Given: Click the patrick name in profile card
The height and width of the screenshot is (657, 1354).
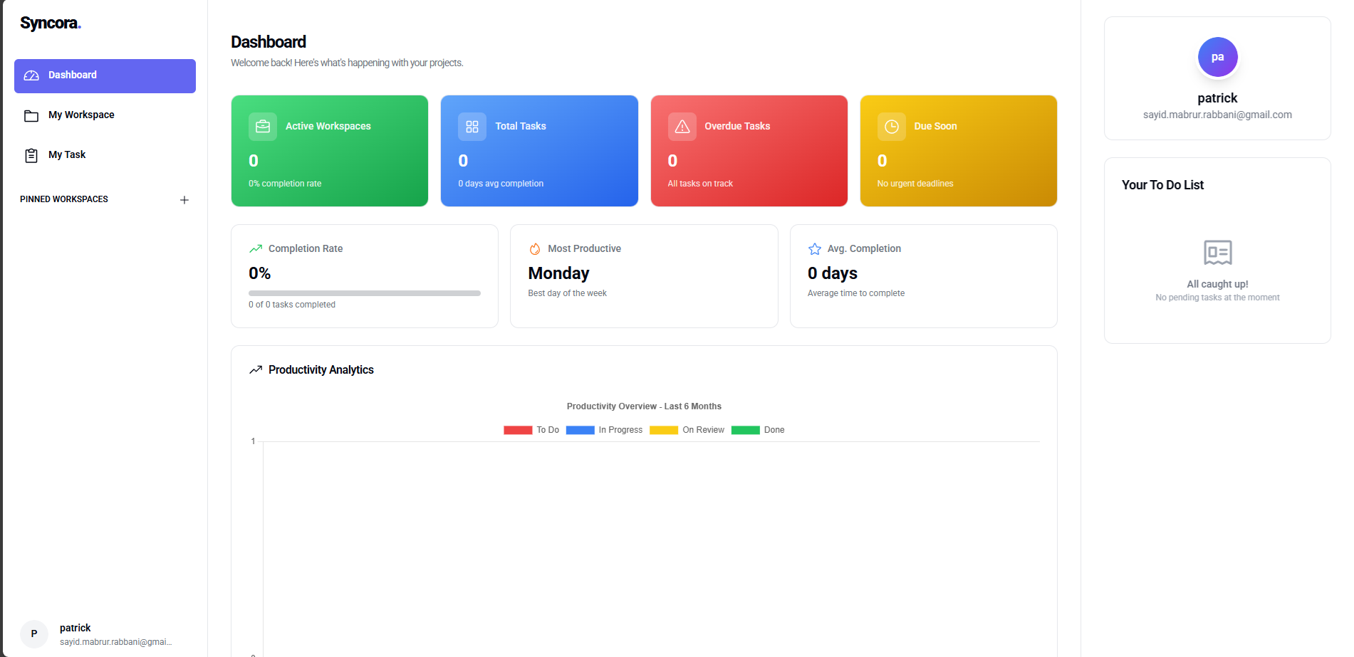Looking at the screenshot, I should (x=1217, y=98).
